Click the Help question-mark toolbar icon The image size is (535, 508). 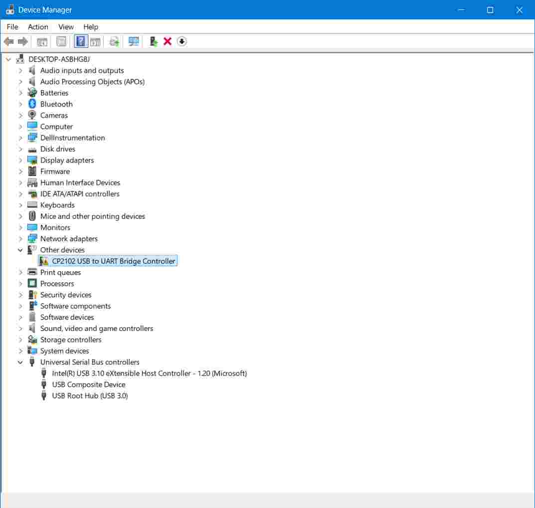pyautogui.click(x=81, y=41)
